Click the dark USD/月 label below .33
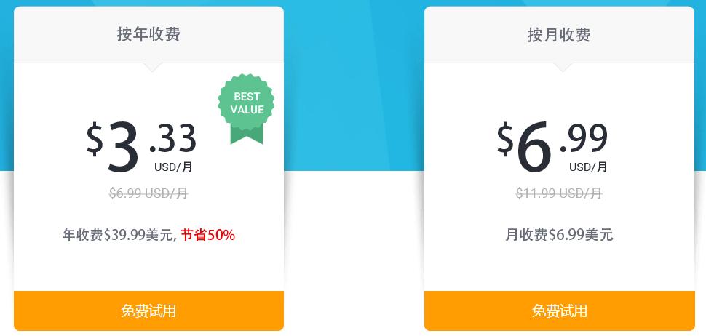 (173, 167)
